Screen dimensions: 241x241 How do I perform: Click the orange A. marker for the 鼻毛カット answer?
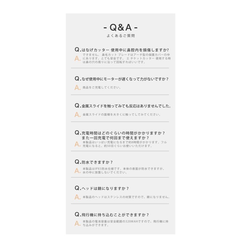[x=77, y=59]
